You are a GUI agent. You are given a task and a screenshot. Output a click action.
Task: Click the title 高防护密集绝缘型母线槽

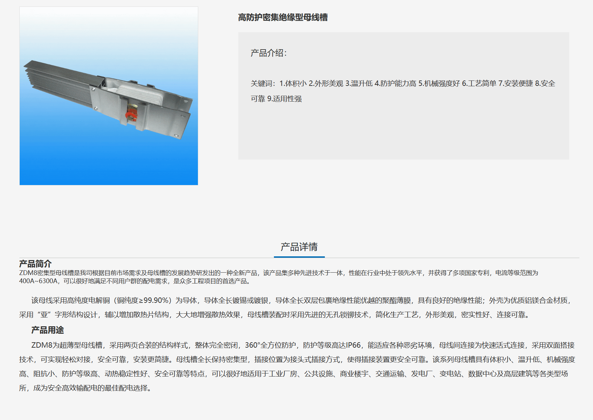[x=283, y=17]
